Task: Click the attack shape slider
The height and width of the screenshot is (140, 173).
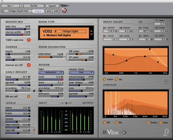Action: 81,80
